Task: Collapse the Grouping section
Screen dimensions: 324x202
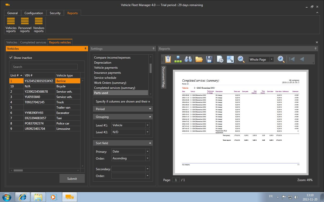Action: pyautogui.click(x=123, y=117)
